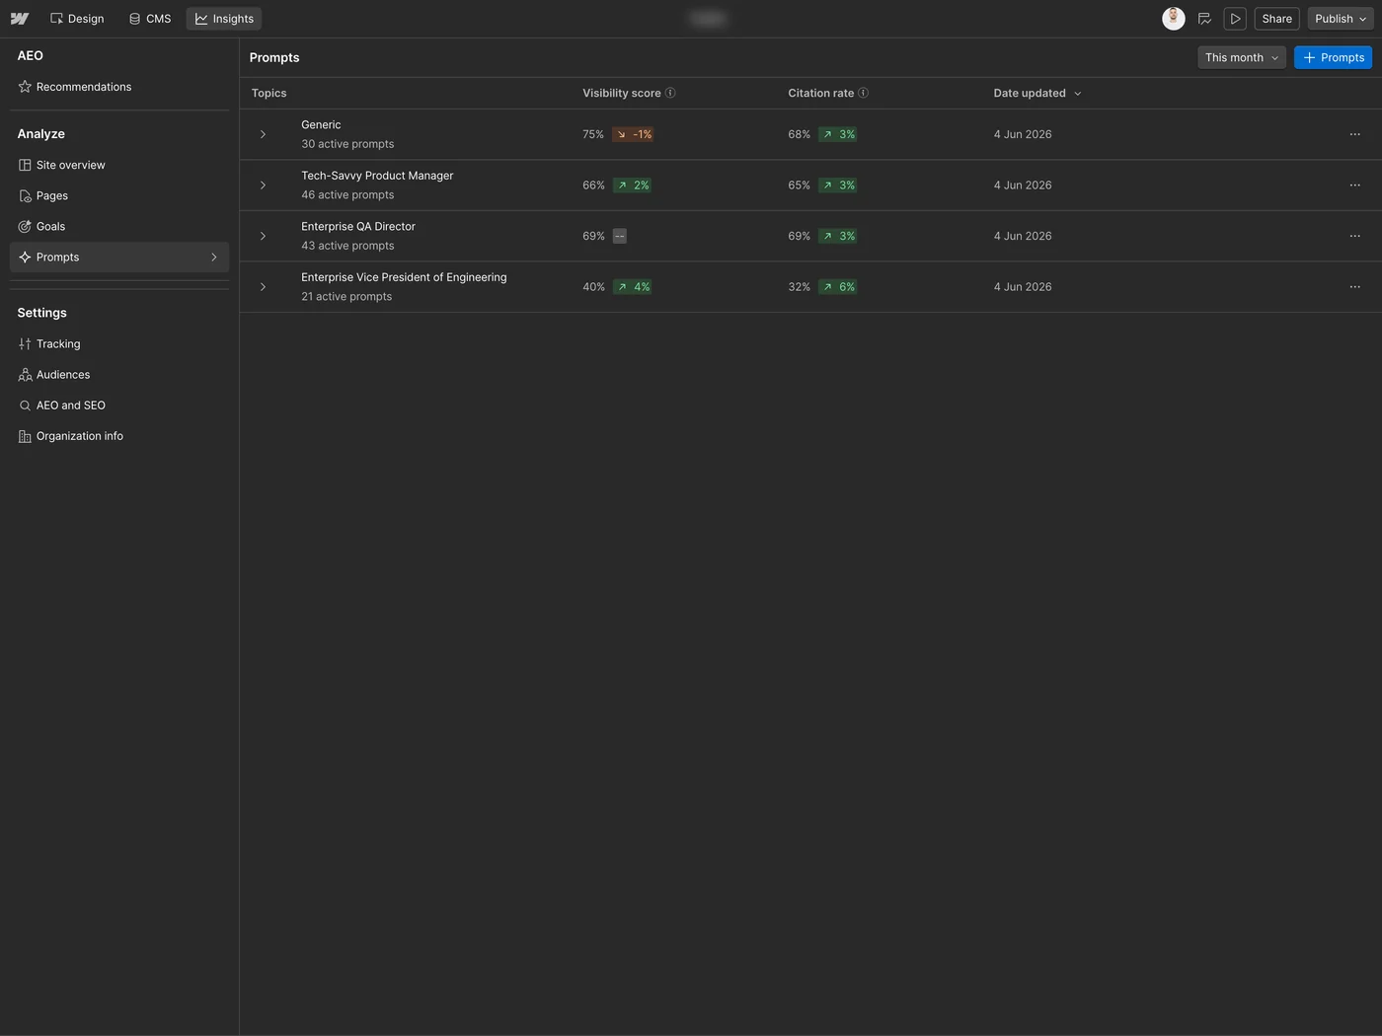Open Recommendations in the AEO sidebar
This screenshot has width=1382, height=1036.
click(x=119, y=87)
